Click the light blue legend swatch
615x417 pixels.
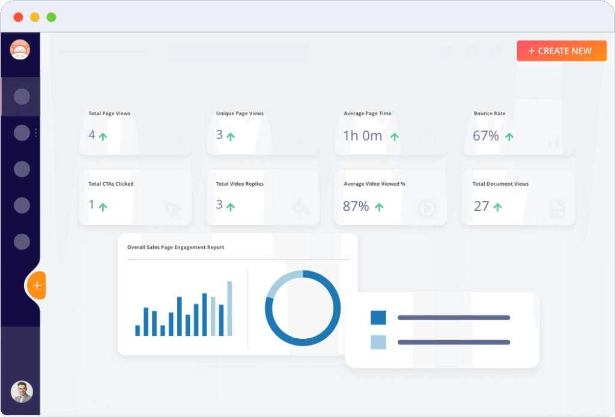[x=378, y=342]
